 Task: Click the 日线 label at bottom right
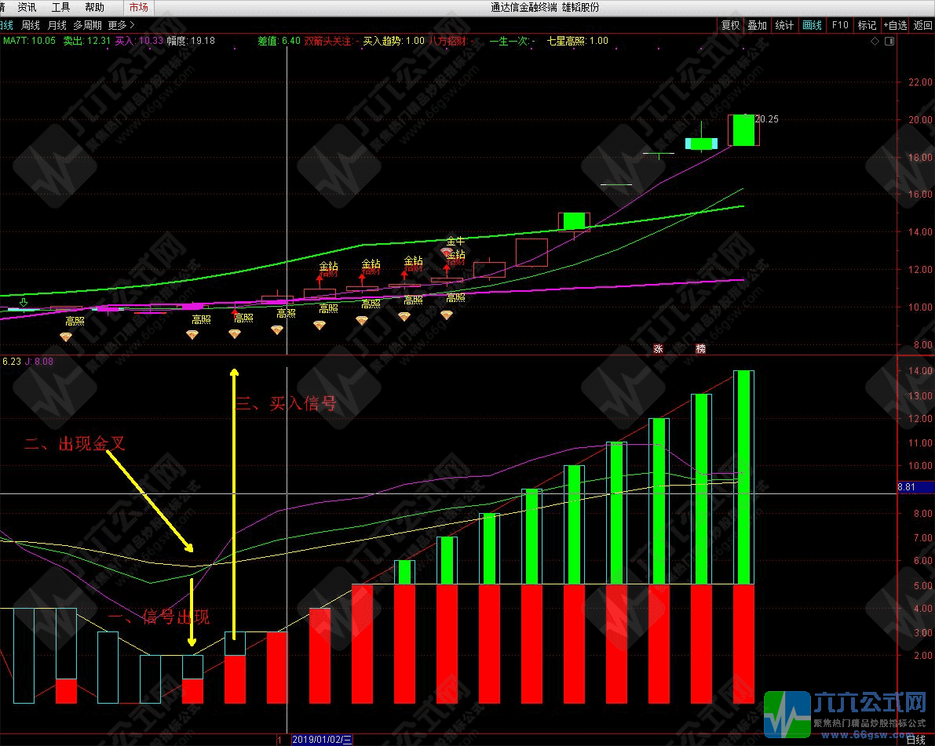(915, 740)
